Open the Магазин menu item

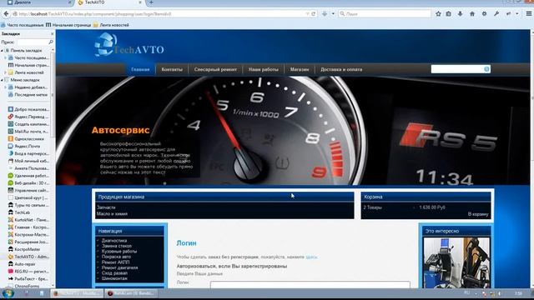coord(300,69)
